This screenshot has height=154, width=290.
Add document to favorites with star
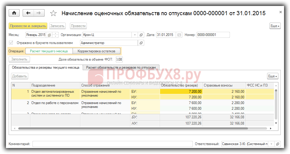click(x=53, y=13)
